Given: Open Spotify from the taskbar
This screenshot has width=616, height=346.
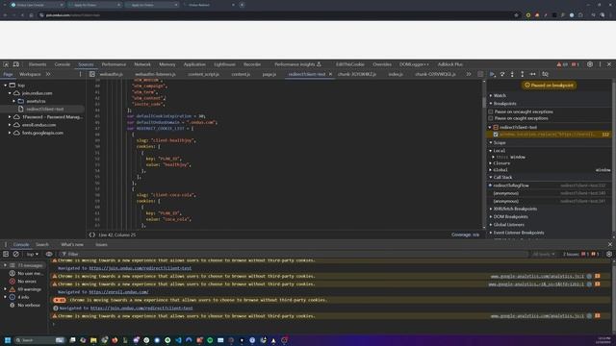Looking at the screenshot, I should coord(210,340).
